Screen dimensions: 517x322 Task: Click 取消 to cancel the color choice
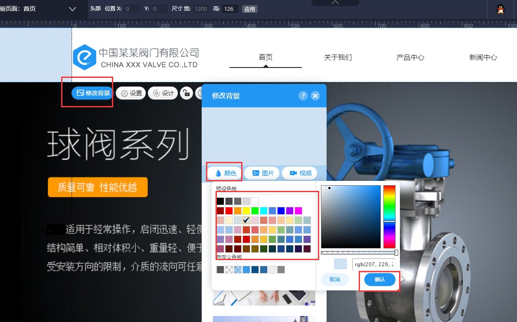click(335, 279)
